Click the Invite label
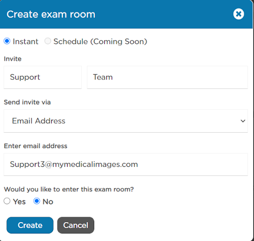This screenshot has width=254, height=241. tap(12, 59)
